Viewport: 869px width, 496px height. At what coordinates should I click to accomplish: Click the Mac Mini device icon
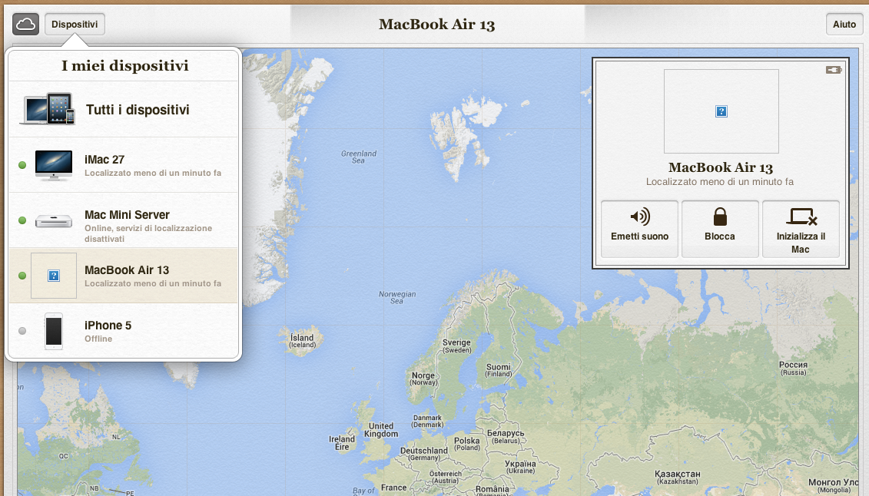click(x=54, y=221)
